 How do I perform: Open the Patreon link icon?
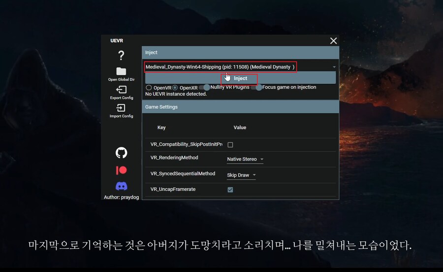(121, 170)
